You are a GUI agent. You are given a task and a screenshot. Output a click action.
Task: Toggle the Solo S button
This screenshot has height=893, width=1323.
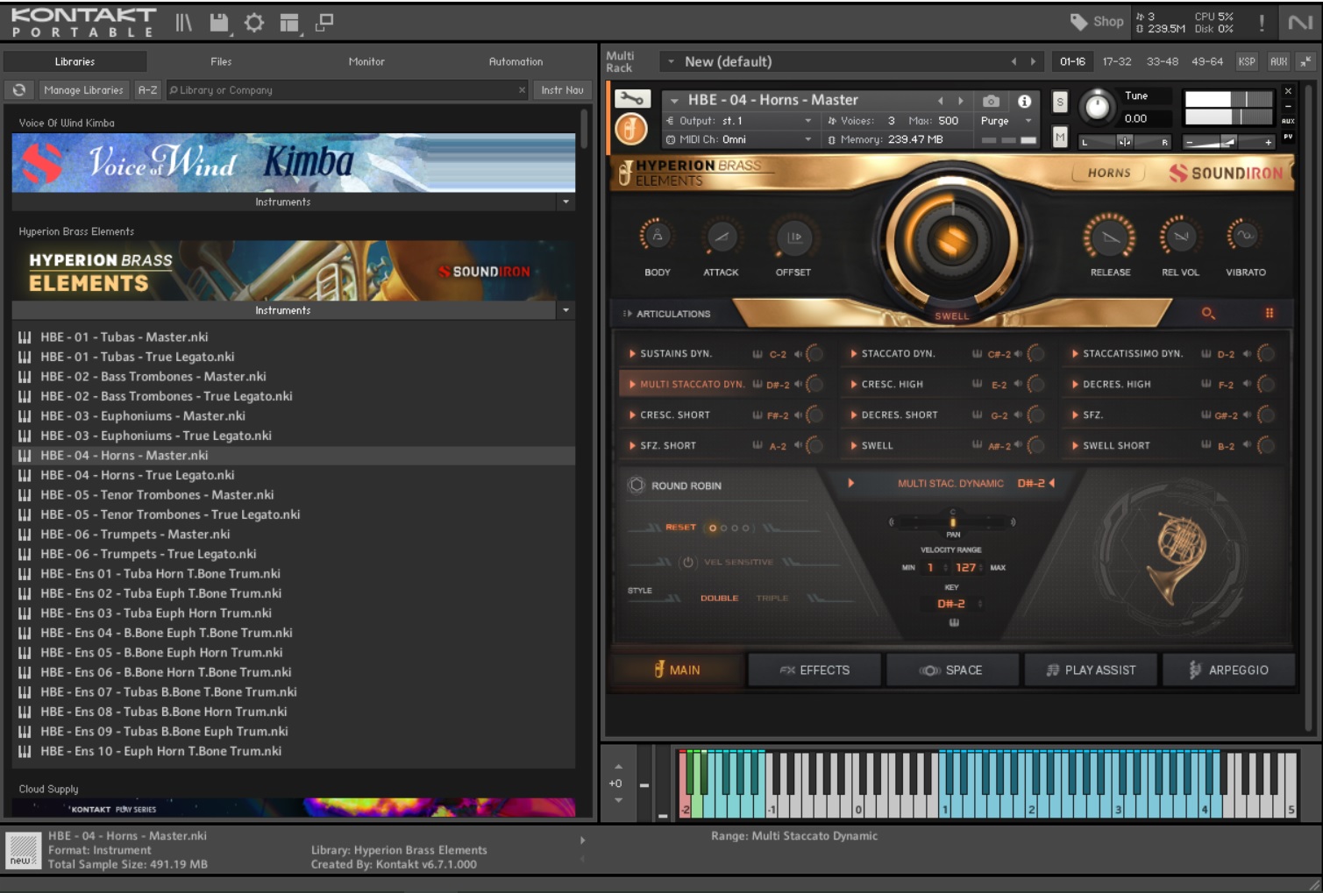point(1060,102)
